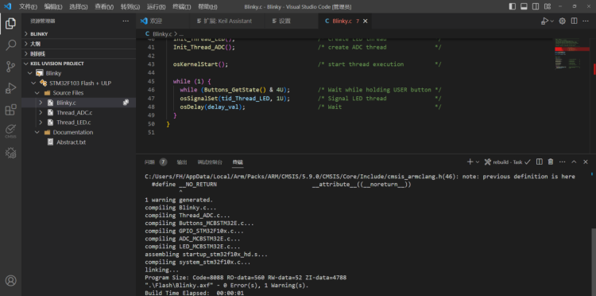Split the editor to the right
This screenshot has height=296, width=596.
point(574,21)
